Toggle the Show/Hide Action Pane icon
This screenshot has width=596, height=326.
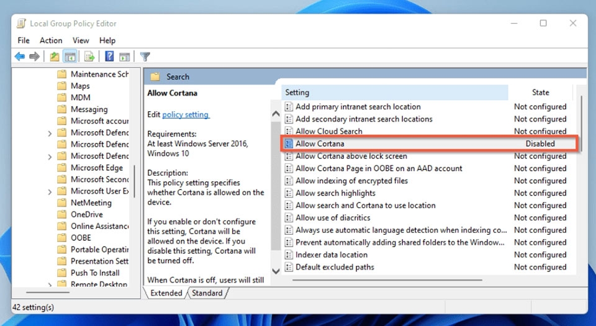[125, 57]
